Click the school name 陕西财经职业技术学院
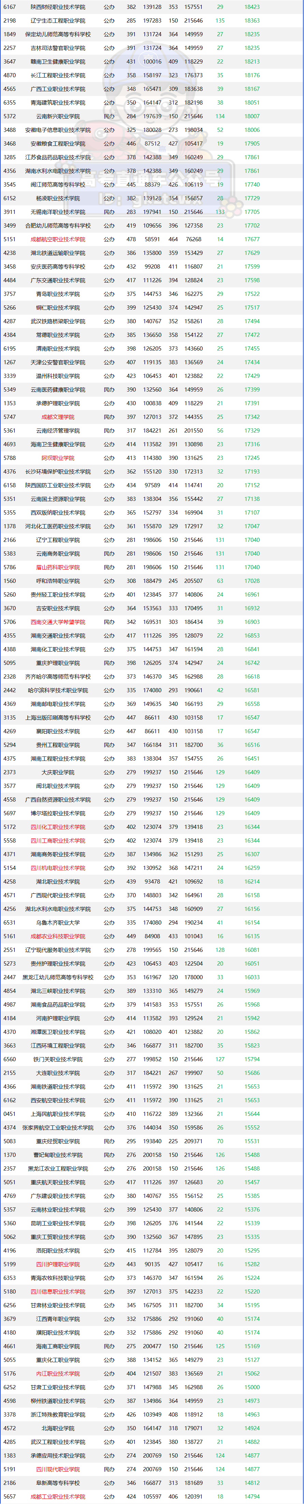This screenshot has width=304, height=1504. tap(58, 7)
